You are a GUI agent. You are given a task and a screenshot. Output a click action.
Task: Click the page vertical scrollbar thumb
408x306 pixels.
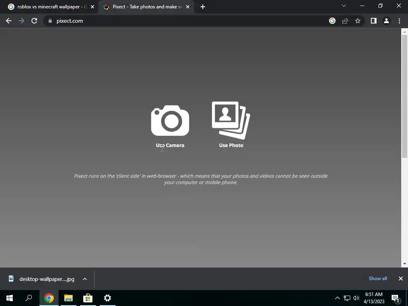tap(404, 96)
